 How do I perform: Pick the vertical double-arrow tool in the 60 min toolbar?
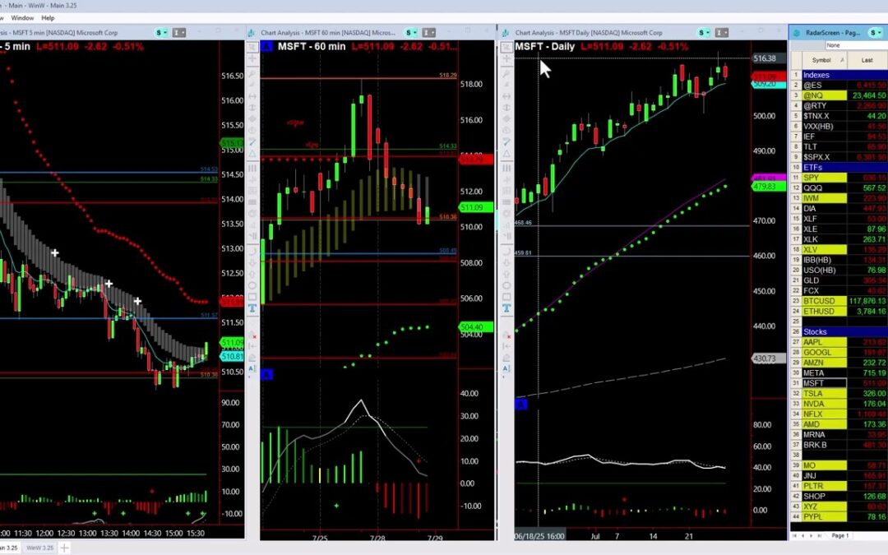tap(252, 107)
